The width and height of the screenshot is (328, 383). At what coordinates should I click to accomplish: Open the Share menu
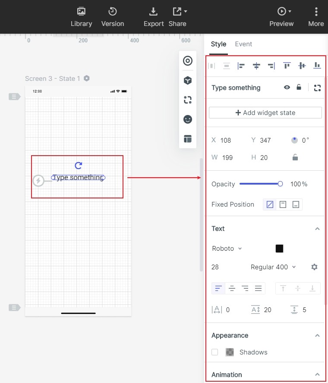[177, 17]
